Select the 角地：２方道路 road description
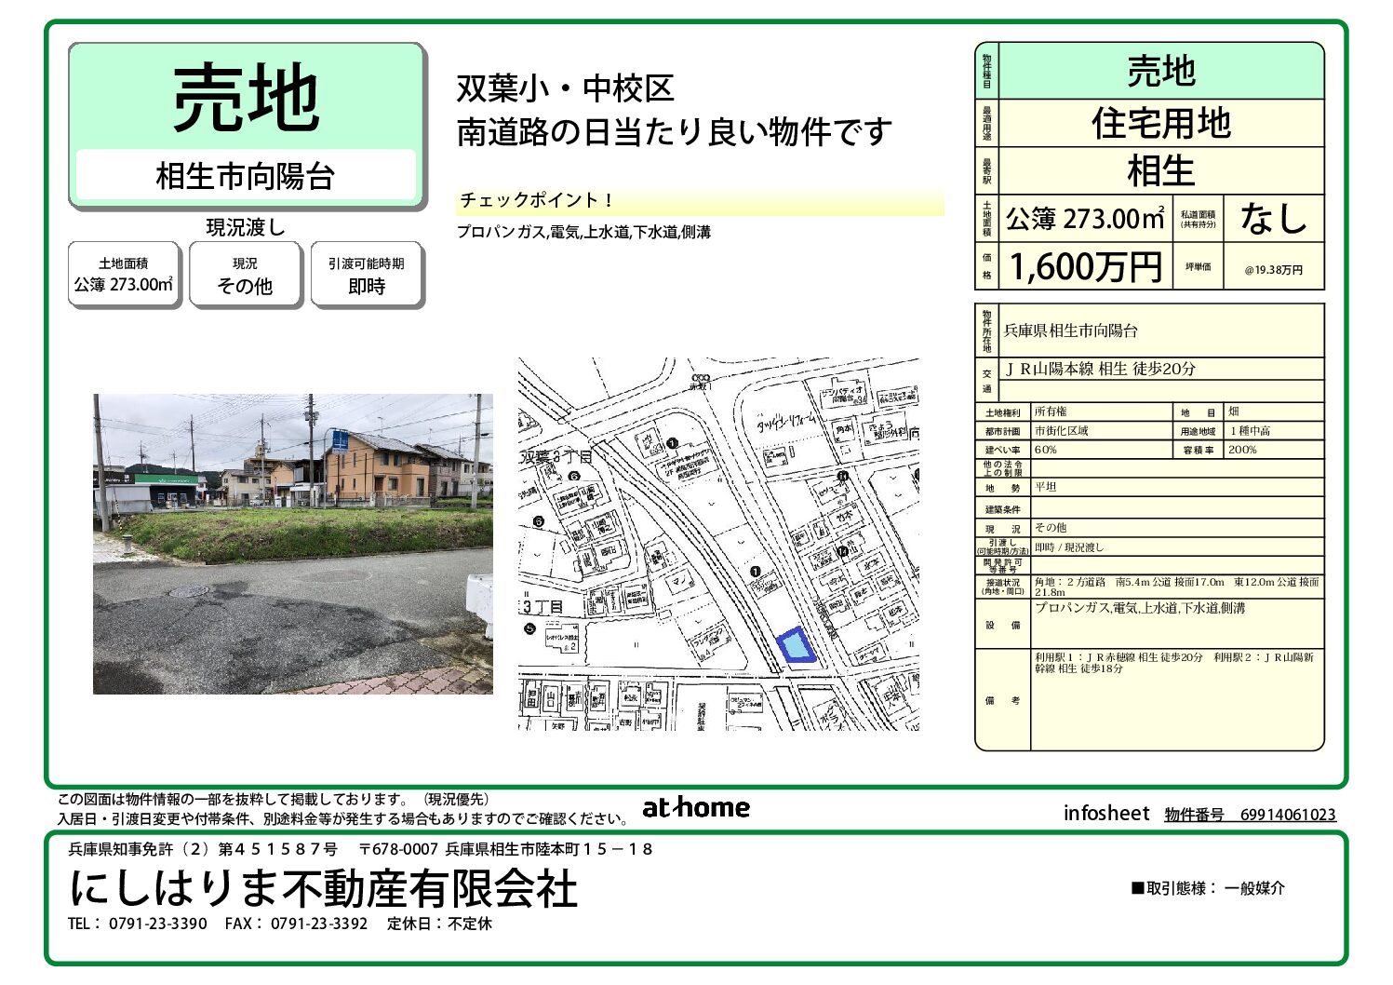This screenshot has width=1393, height=985. click(1177, 587)
